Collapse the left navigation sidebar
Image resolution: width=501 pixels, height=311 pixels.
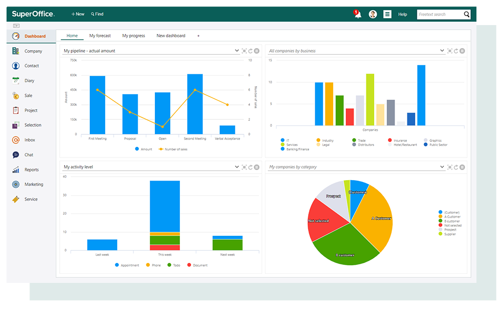tap(16, 26)
